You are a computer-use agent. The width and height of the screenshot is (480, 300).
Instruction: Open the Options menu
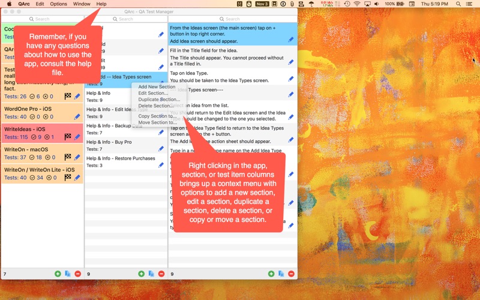pos(58,4)
